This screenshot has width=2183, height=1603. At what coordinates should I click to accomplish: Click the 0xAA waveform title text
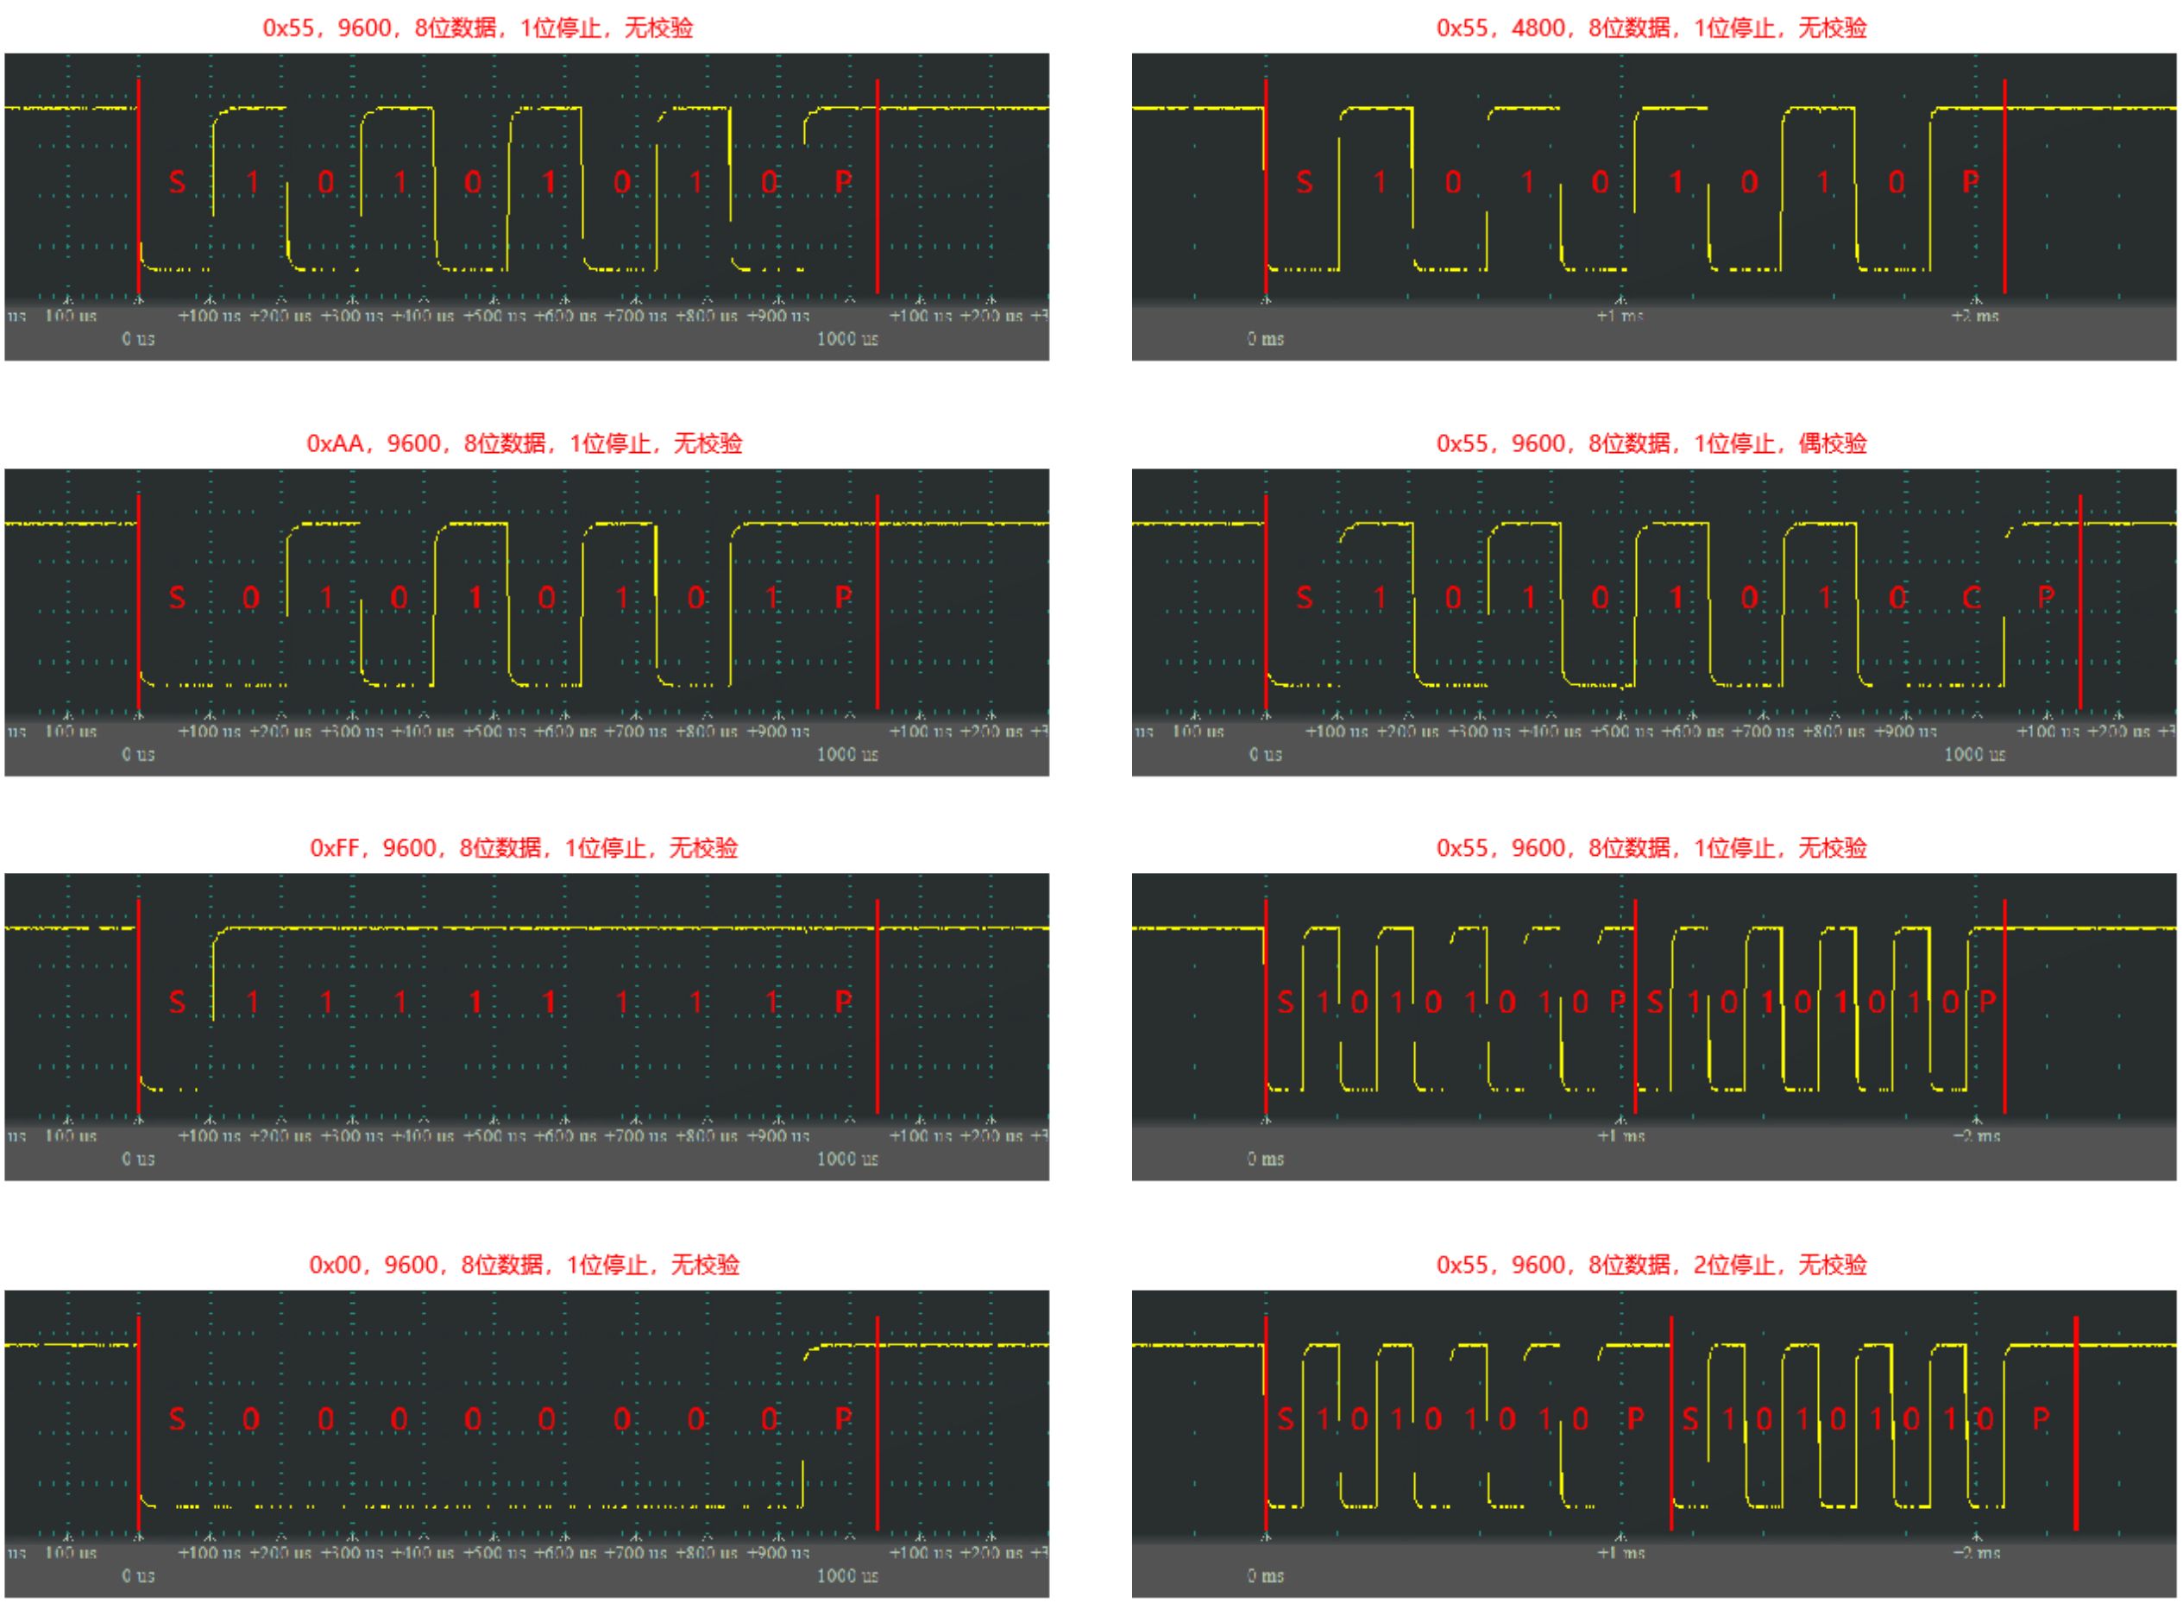tap(524, 443)
